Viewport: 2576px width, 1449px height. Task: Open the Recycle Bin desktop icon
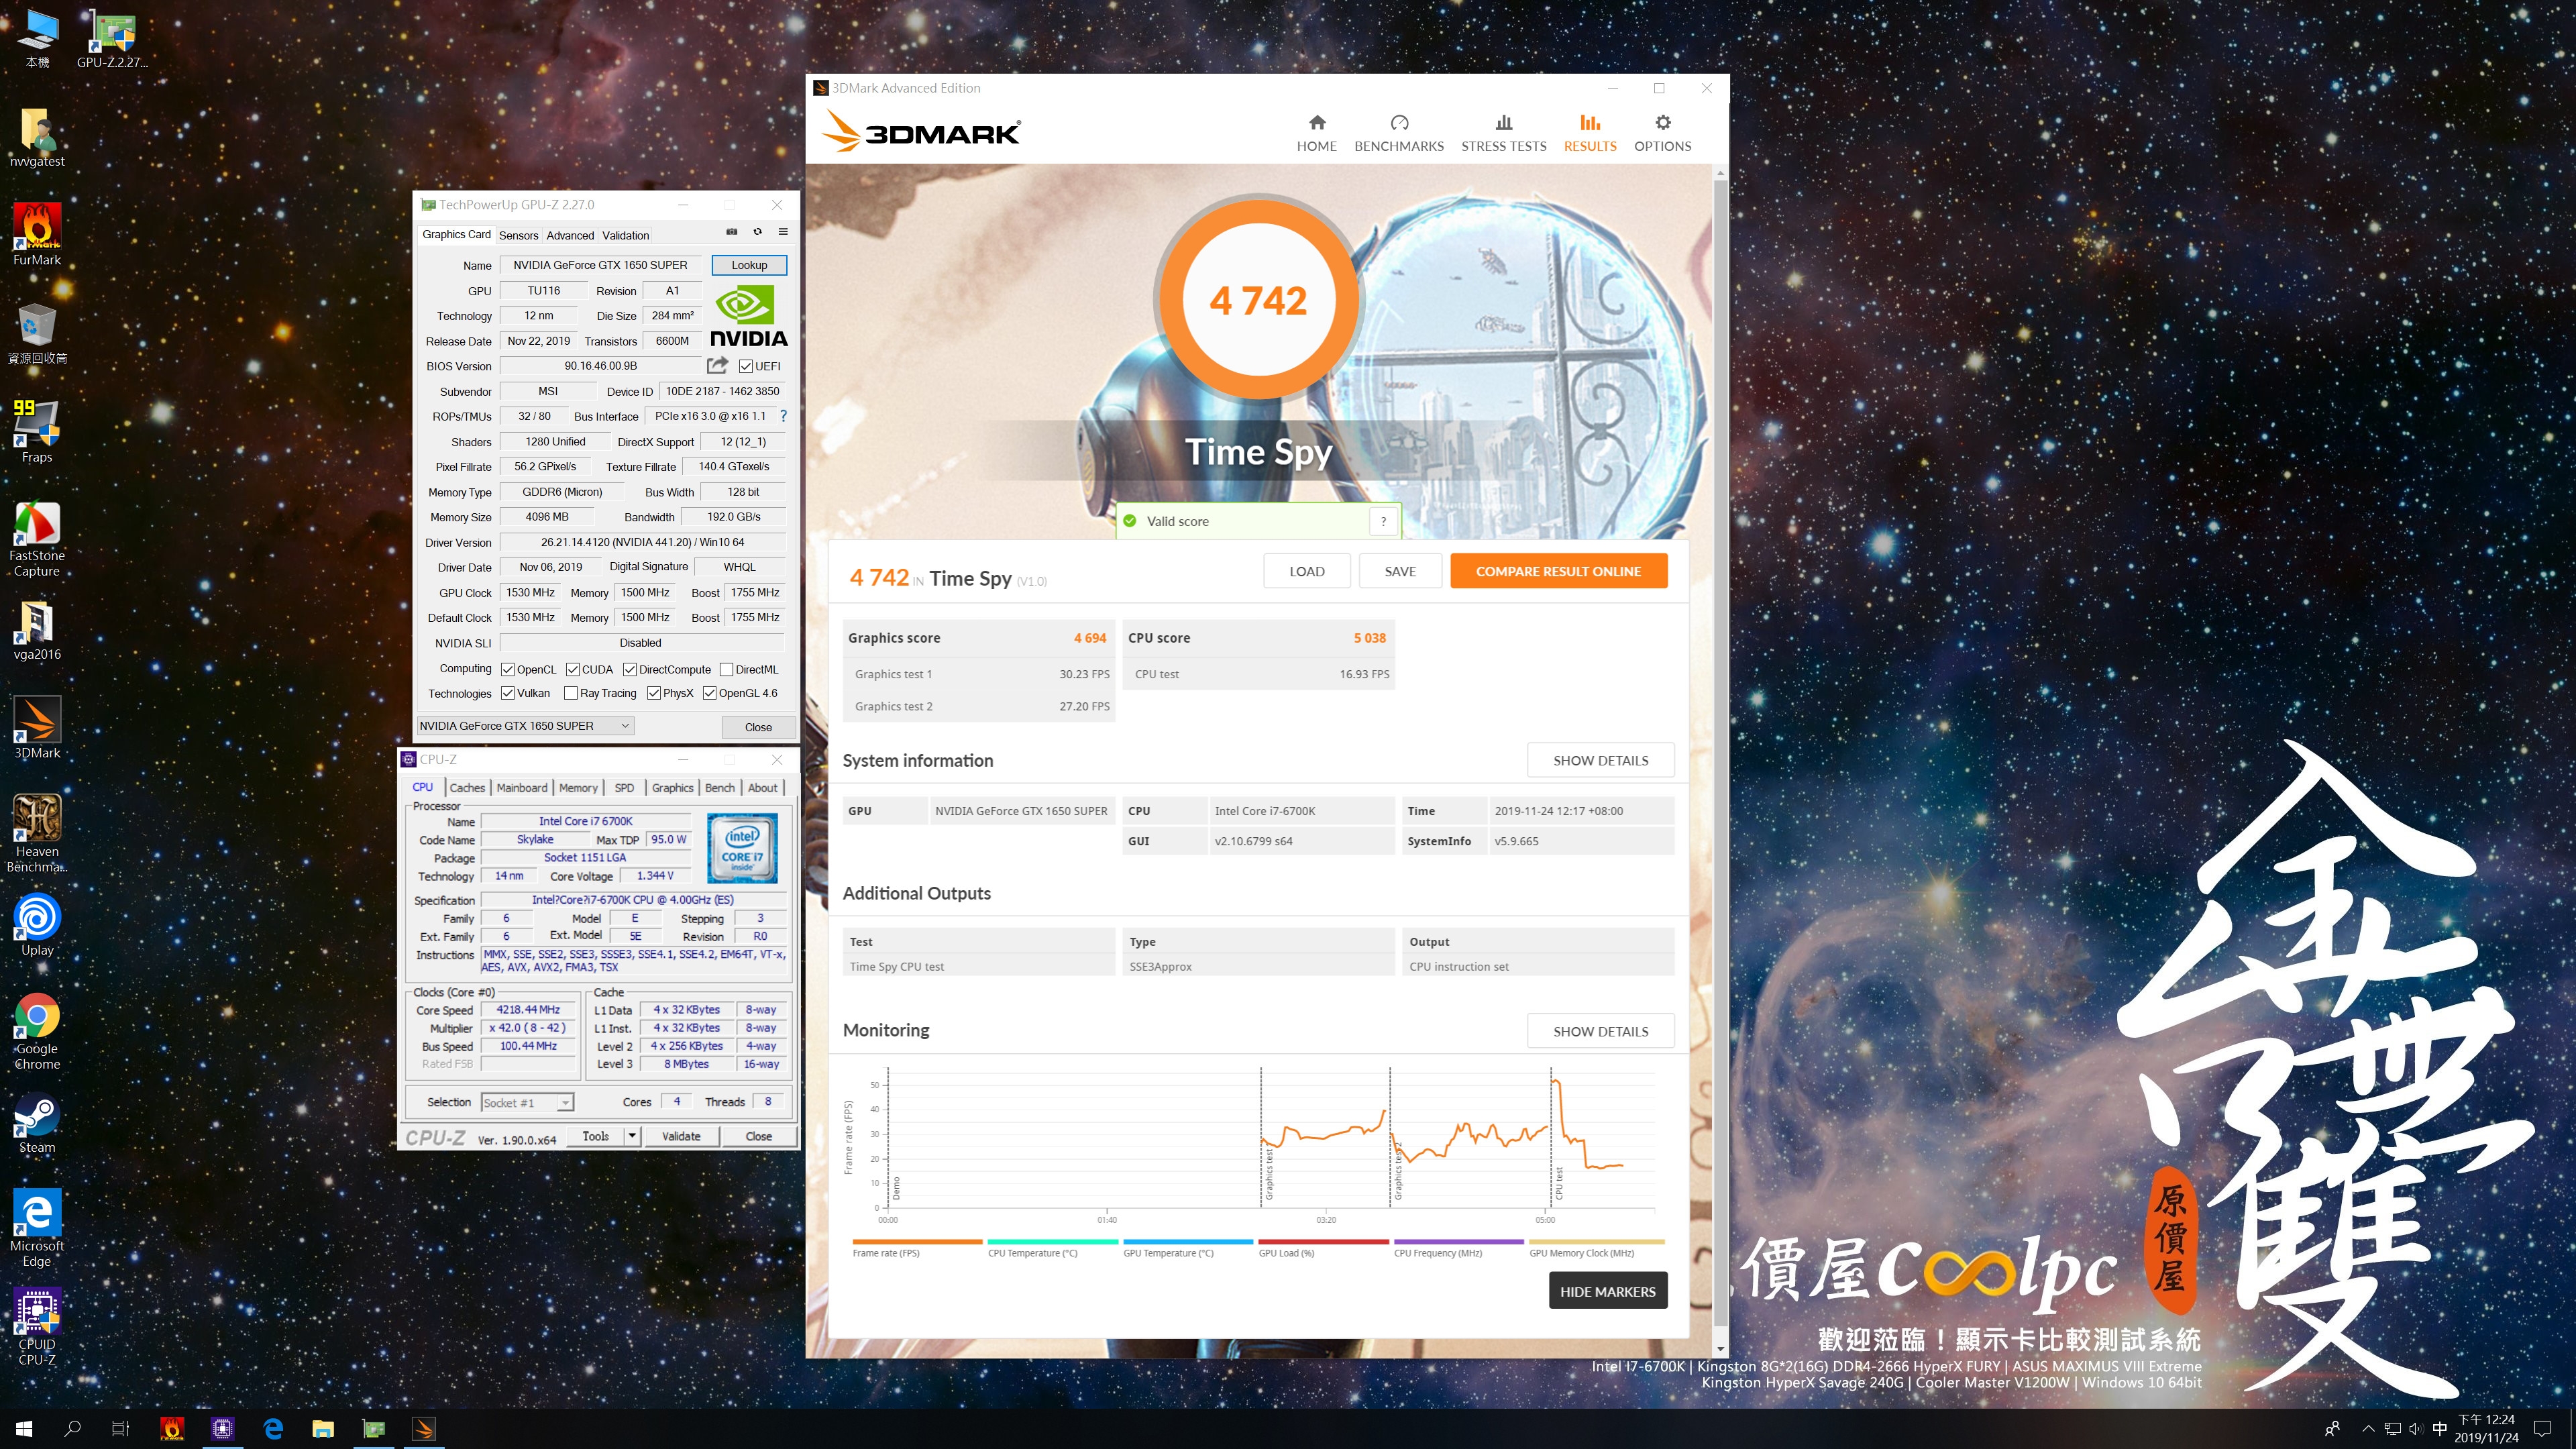[37, 334]
